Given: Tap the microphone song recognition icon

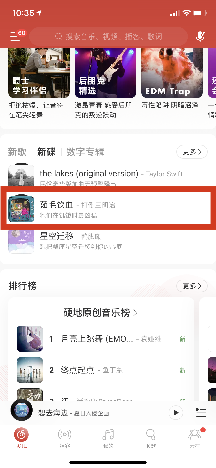Looking at the screenshot, I should click(x=200, y=37).
